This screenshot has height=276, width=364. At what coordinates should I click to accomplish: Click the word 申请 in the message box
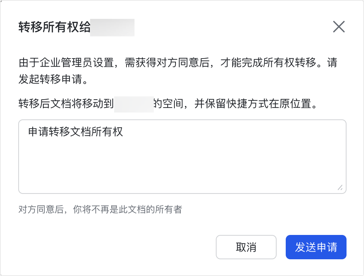(x=38, y=132)
